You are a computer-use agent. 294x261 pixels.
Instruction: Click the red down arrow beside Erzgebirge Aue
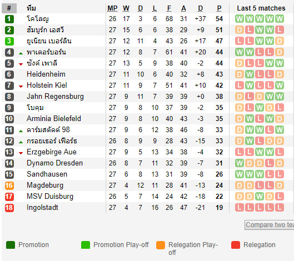[21, 153]
